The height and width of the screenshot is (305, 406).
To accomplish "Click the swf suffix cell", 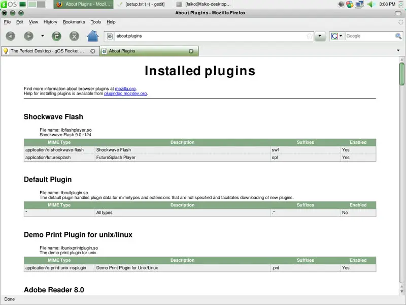I will 306,150.
